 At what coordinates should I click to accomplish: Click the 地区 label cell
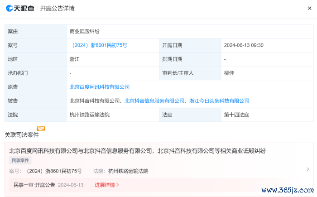point(36,59)
